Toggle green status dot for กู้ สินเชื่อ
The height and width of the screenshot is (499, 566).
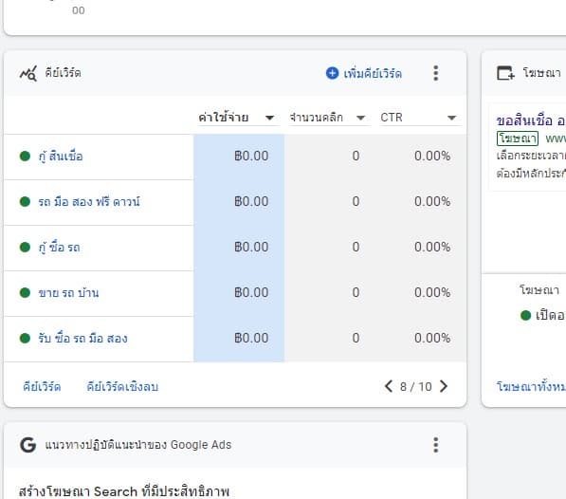coord(25,156)
